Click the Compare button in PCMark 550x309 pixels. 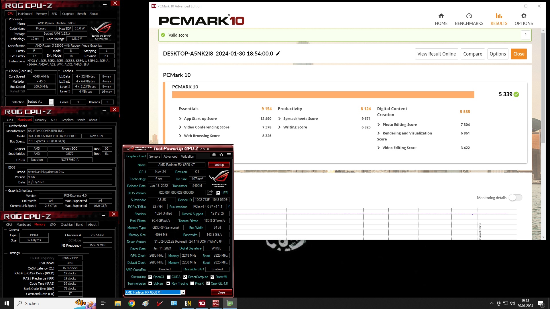click(473, 54)
